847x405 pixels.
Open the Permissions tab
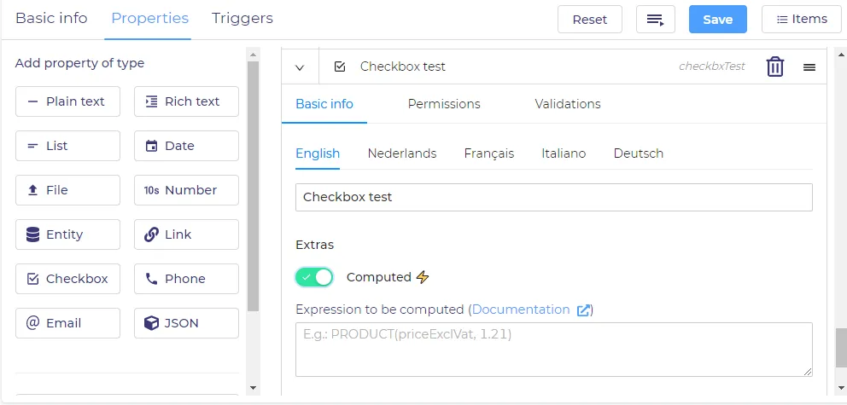coord(444,104)
